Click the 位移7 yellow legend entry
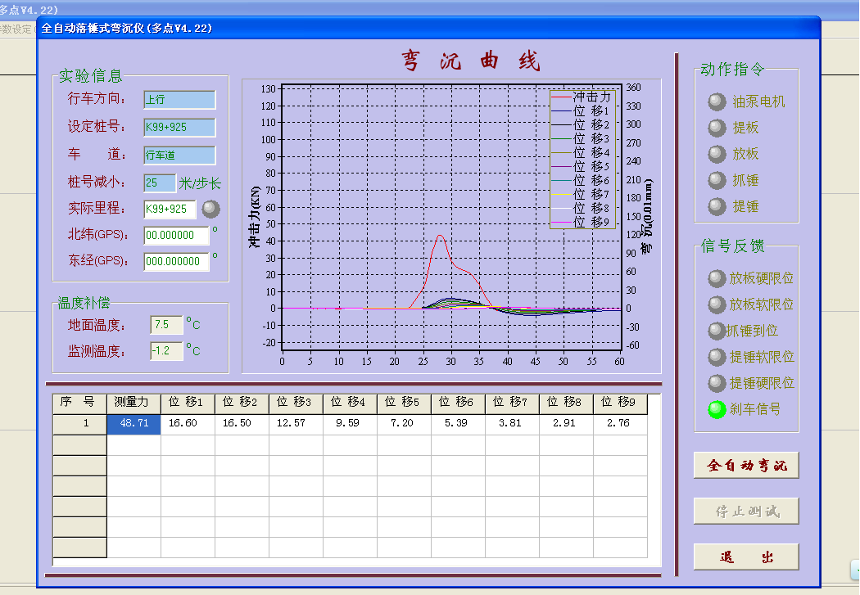The height and width of the screenshot is (595, 860). [x=582, y=195]
